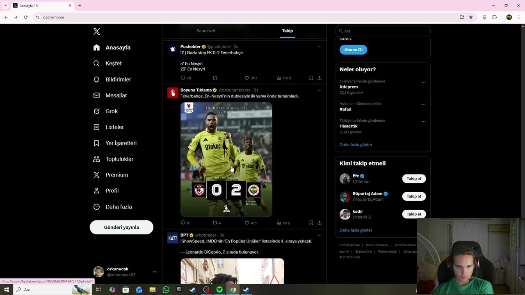Click Daha fazla göster under follow suggestions
The image size is (525, 295).
[x=356, y=230]
